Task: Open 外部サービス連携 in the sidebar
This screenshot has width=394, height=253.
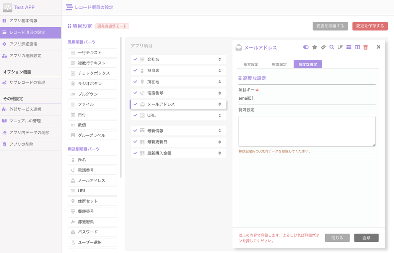Action: point(31,109)
